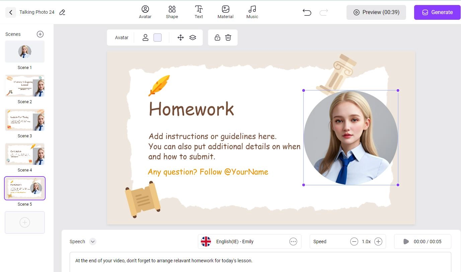The width and height of the screenshot is (461, 272).
Task: Open the Avatar panel from the top navigation
Action: pyautogui.click(x=145, y=12)
